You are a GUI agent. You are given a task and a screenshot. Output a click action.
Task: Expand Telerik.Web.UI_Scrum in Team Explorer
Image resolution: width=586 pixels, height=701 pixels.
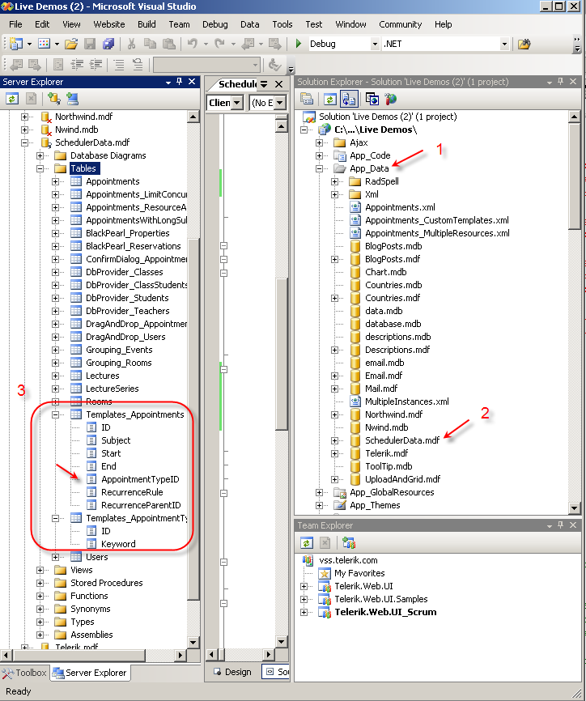pyautogui.click(x=304, y=612)
